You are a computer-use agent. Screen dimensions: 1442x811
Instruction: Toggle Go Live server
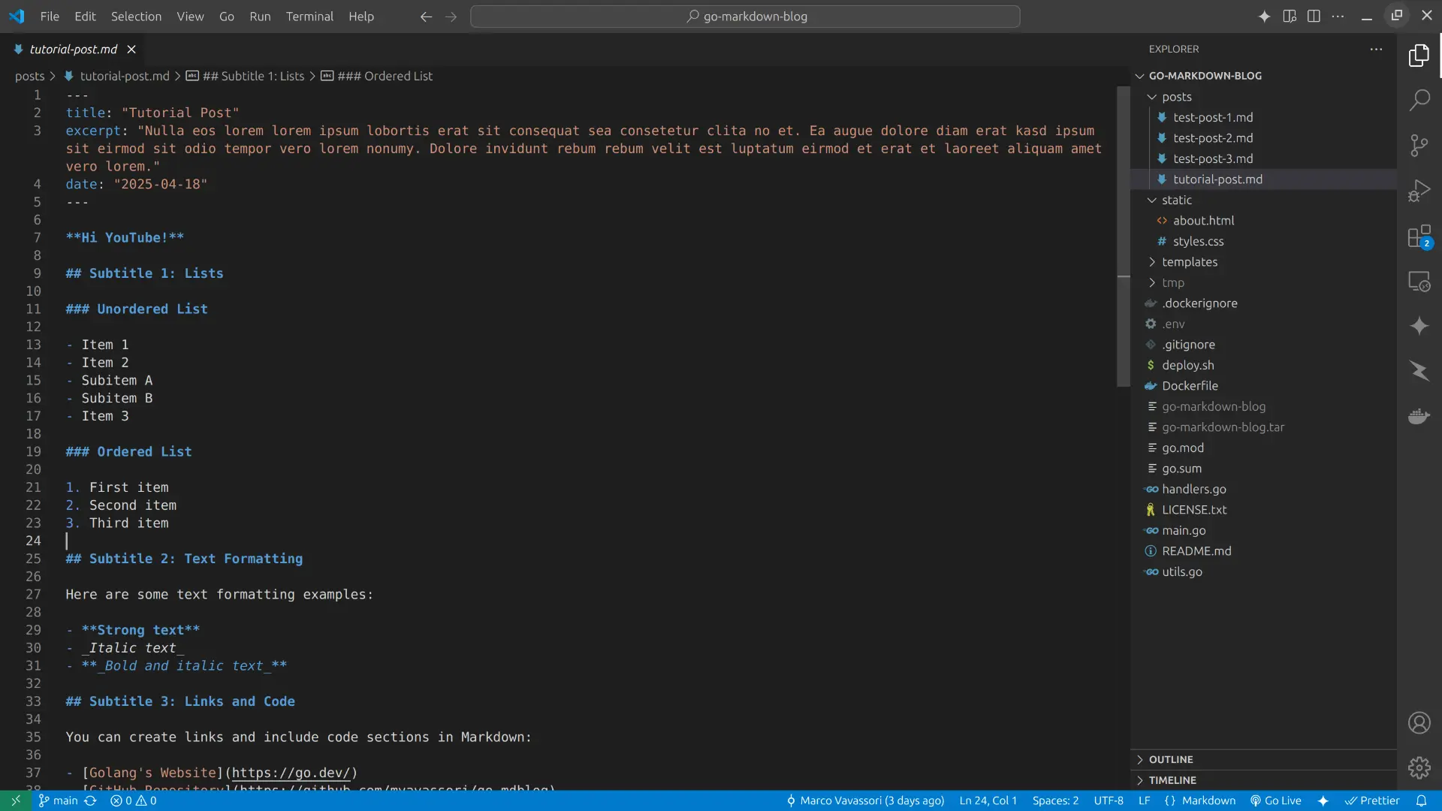coord(1275,800)
